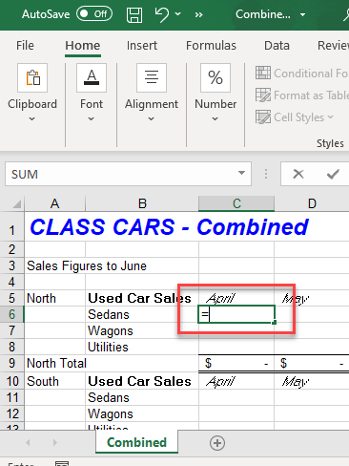Viewport: 349px width, 466px height.
Task: Click the active cell containing equals sign
Action: pos(236,314)
